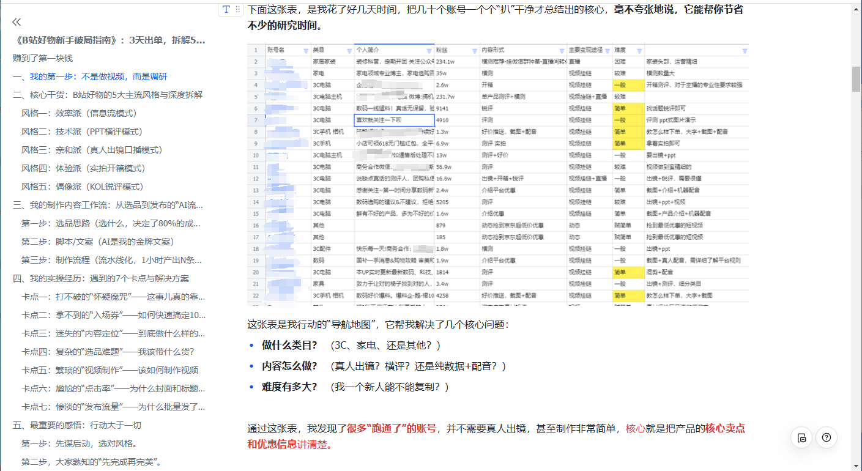Image resolution: width=862 pixels, height=471 pixels.
Task: Click the help question-mark icon
Action: [x=827, y=437]
